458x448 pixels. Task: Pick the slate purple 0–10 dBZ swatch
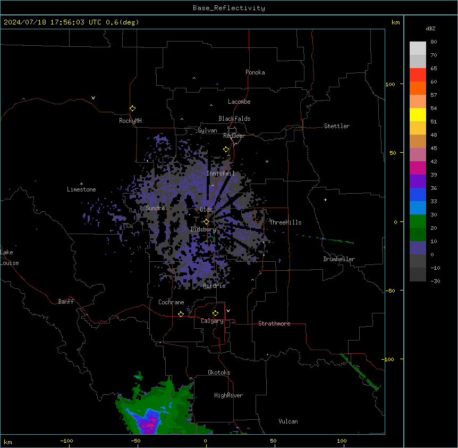pyautogui.click(x=418, y=248)
